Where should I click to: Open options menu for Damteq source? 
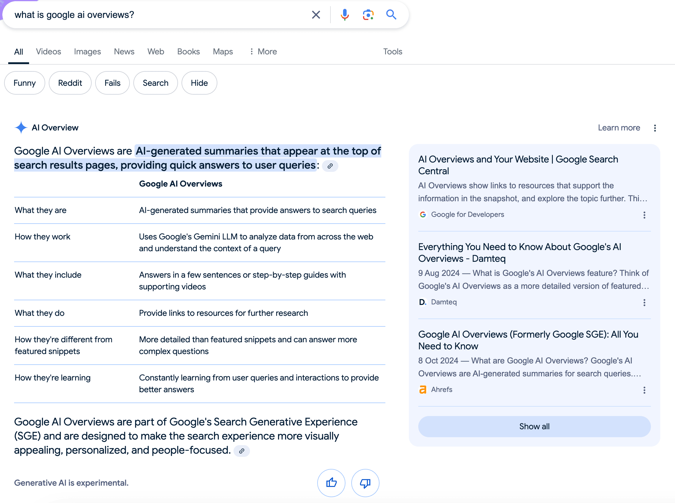644,302
